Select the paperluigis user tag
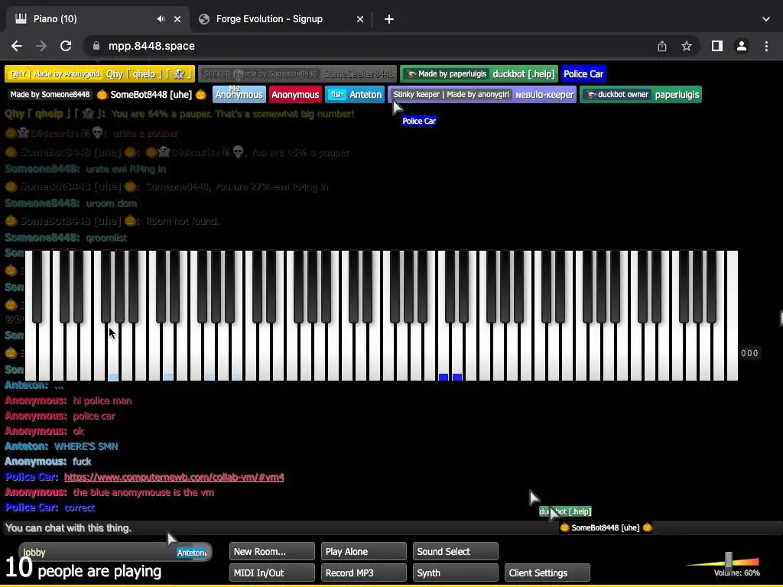 click(x=641, y=94)
